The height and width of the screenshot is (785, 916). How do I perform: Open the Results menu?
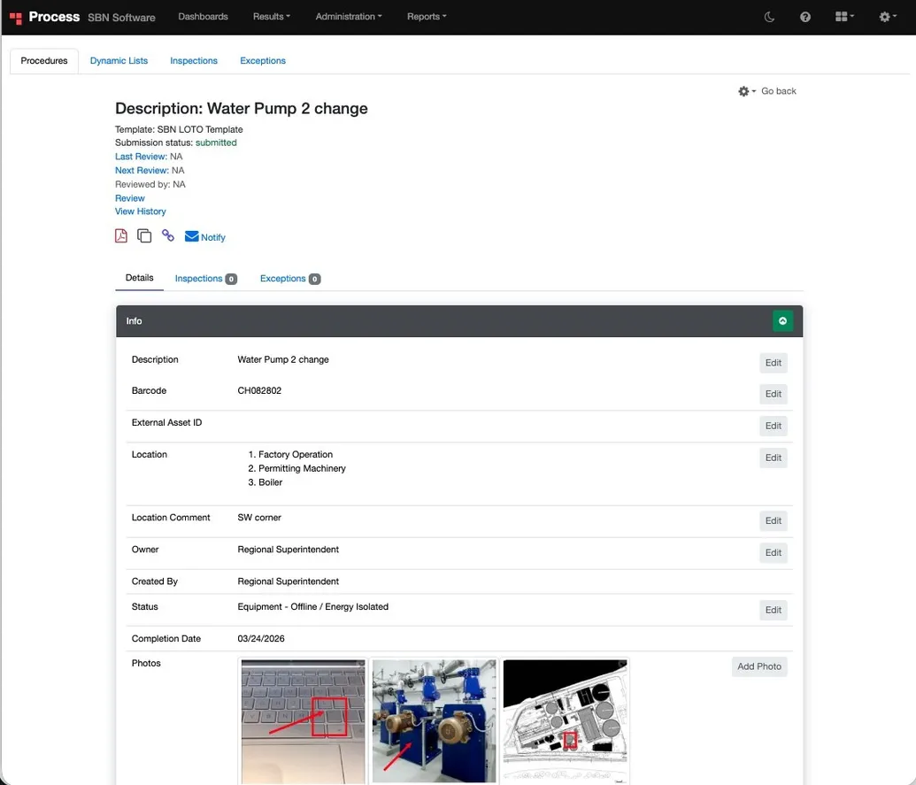pos(271,16)
